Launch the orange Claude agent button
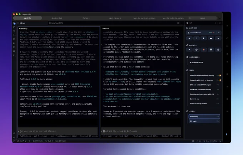This screenshot has width=243, height=155. point(204,50)
